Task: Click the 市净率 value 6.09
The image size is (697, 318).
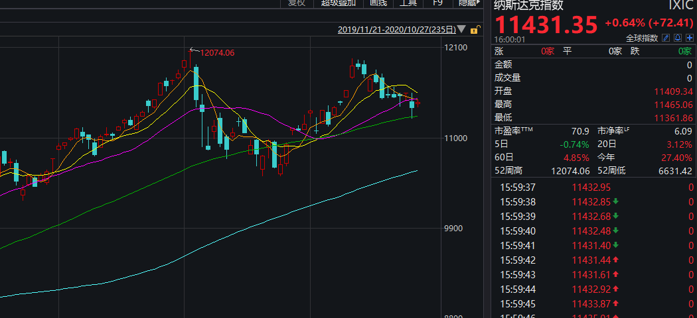Action: (x=683, y=131)
